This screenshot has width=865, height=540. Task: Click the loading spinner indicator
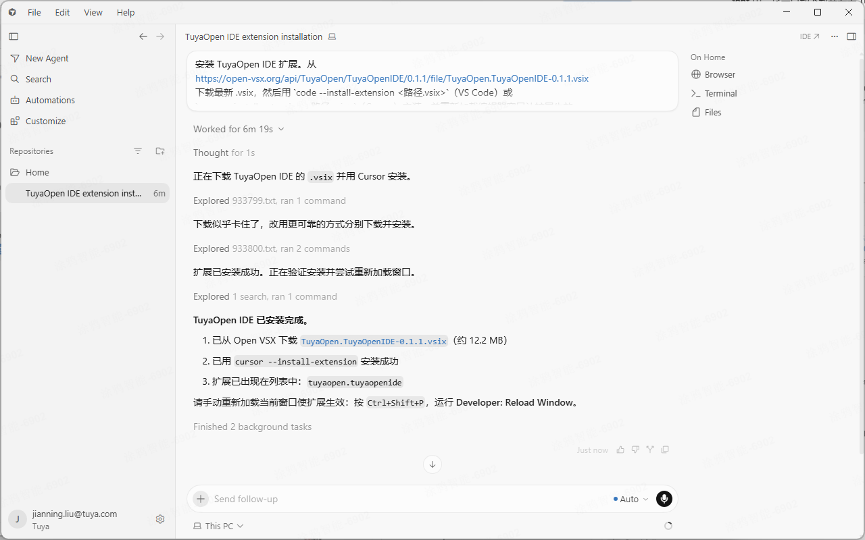pos(668,526)
